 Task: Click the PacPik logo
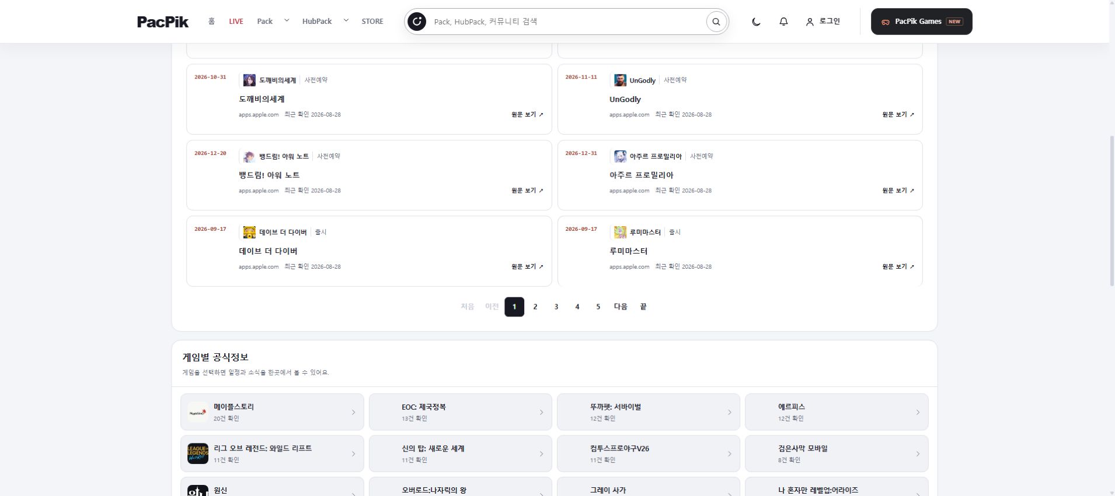(163, 22)
